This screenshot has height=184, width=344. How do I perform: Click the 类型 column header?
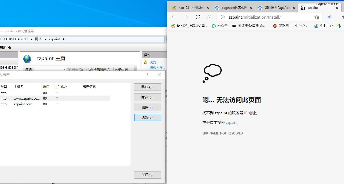[6, 87]
